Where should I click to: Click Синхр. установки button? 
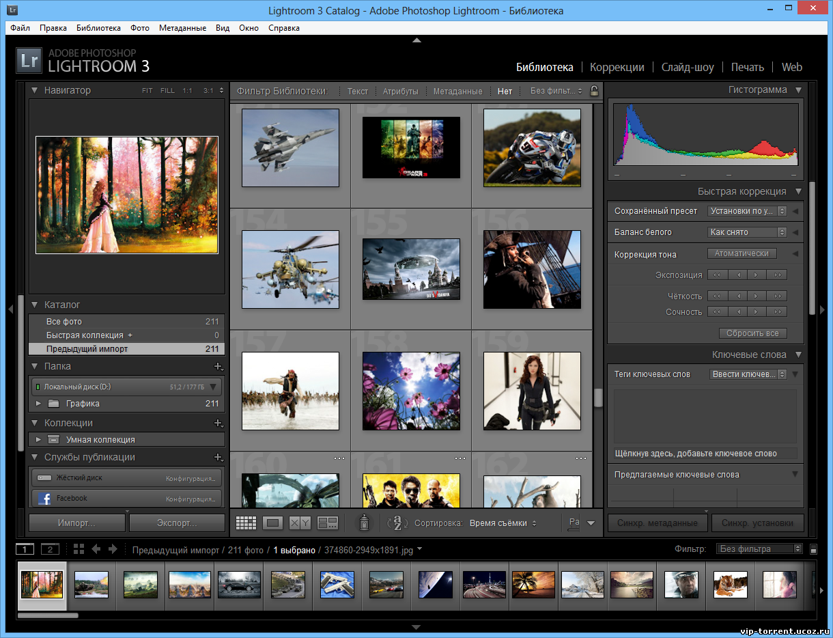(758, 523)
